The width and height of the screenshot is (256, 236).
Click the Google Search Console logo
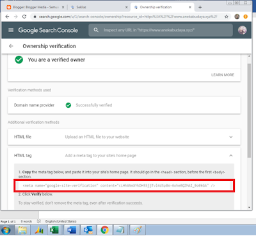[48, 30]
